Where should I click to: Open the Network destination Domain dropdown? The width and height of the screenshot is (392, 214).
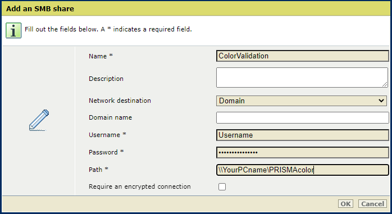[x=302, y=101]
